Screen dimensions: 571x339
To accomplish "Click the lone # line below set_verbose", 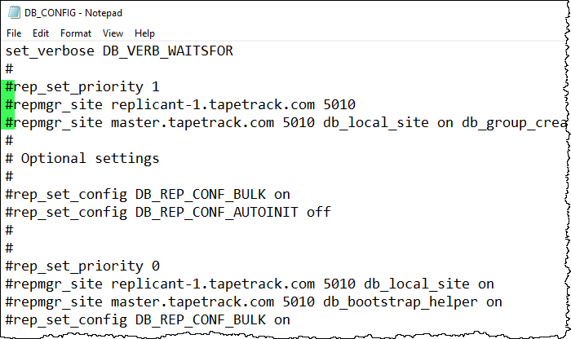I will [10, 68].
